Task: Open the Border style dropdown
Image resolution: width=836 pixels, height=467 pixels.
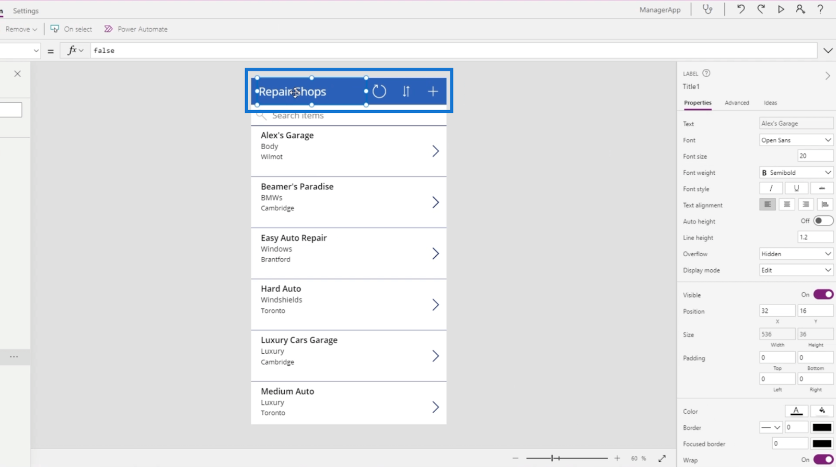Action: [x=771, y=427]
